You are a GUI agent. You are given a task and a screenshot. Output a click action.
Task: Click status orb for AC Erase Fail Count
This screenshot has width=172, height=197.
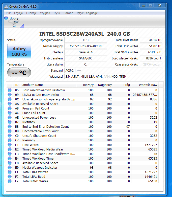[10, 113]
